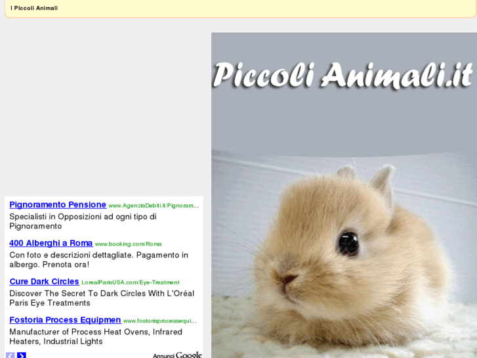Screen dimensions: 477x358
Task: Show next ads with right arrow
Action: [22, 355]
